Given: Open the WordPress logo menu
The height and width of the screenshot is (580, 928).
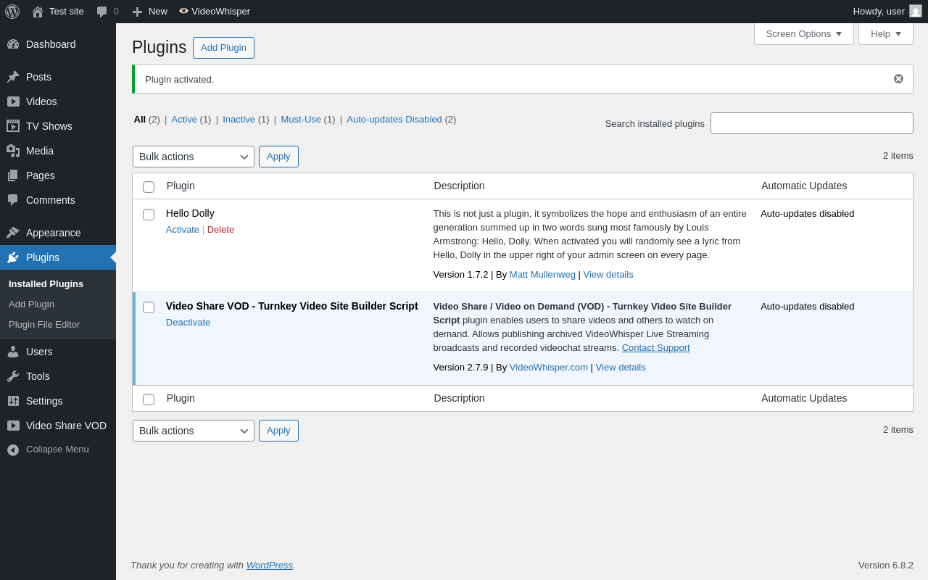Looking at the screenshot, I should 12,12.
